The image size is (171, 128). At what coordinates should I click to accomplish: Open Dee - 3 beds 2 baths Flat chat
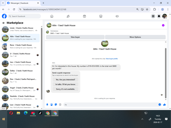click(x=20, y=81)
